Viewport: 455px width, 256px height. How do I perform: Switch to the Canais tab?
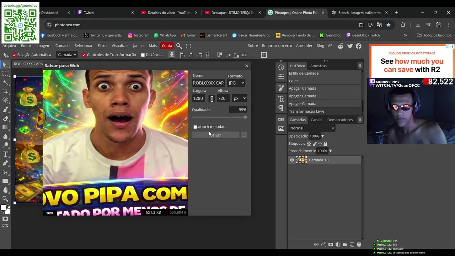[x=316, y=120]
